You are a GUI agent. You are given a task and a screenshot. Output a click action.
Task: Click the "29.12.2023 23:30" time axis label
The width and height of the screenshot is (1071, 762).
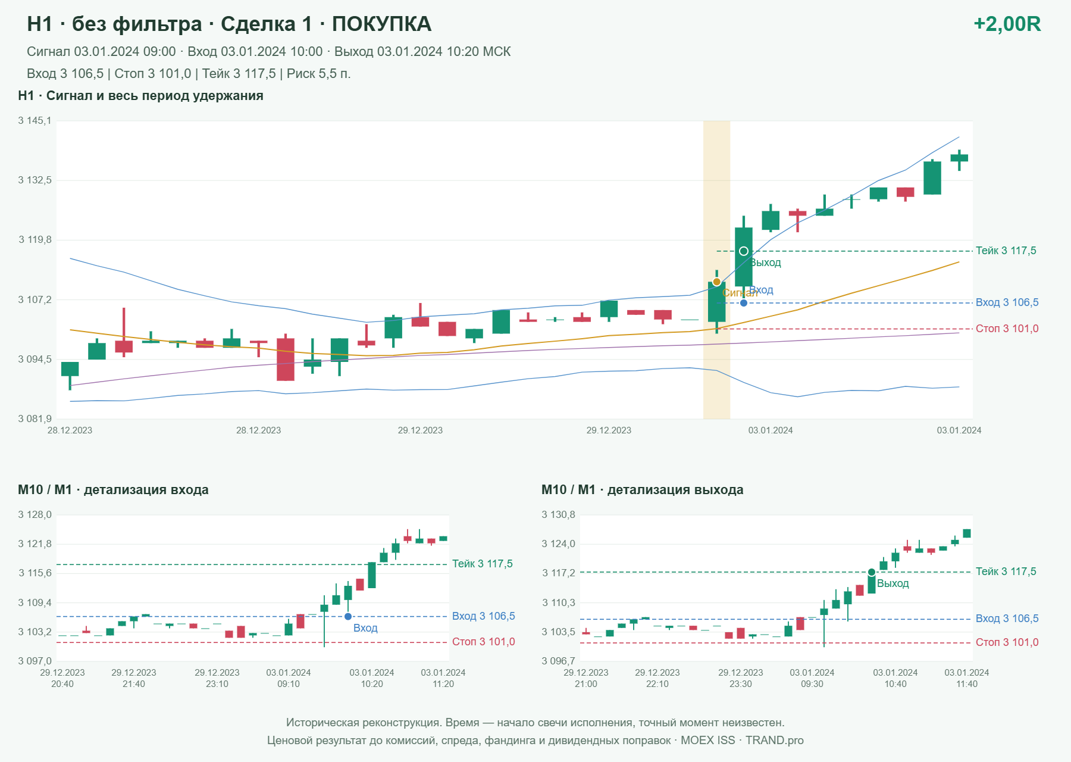tap(741, 678)
